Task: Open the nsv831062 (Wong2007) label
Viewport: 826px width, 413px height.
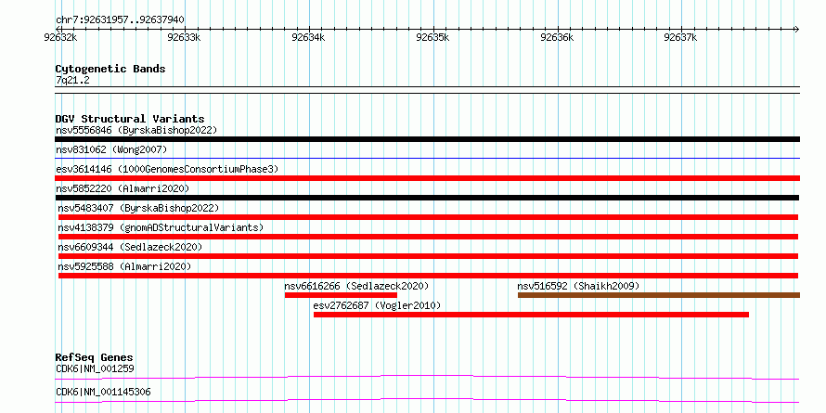Action: pyautogui.click(x=111, y=149)
